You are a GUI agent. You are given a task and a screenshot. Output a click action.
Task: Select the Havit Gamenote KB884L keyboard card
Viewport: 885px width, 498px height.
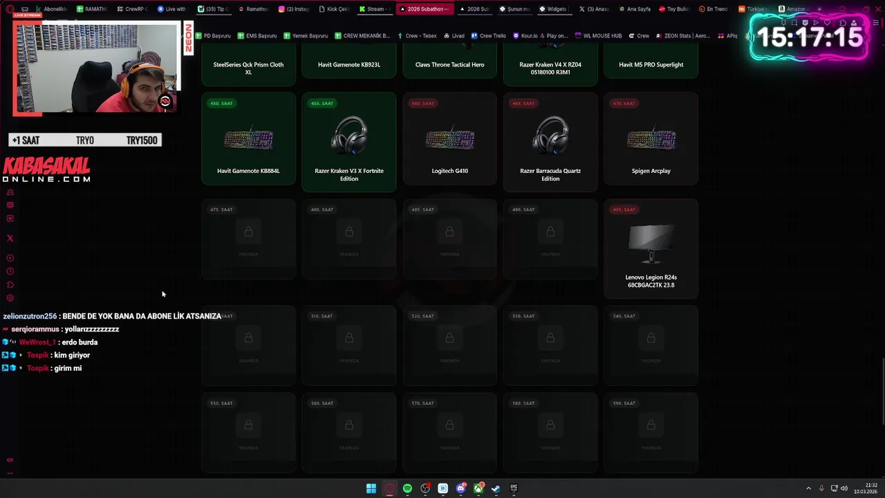pos(248,138)
